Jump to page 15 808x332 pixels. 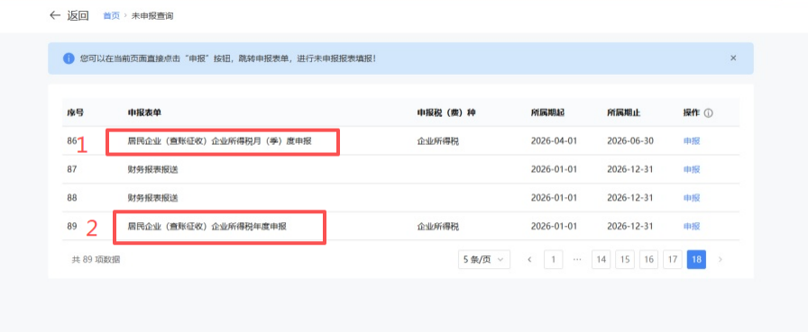tap(625, 259)
